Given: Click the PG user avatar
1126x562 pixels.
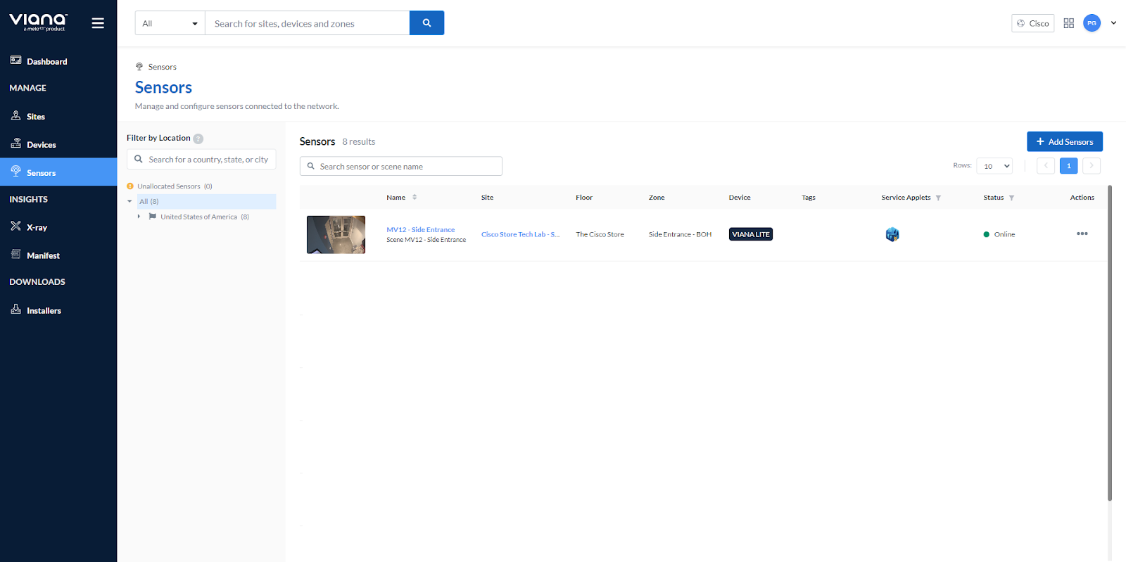Looking at the screenshot, I should tap(1092, 23).
